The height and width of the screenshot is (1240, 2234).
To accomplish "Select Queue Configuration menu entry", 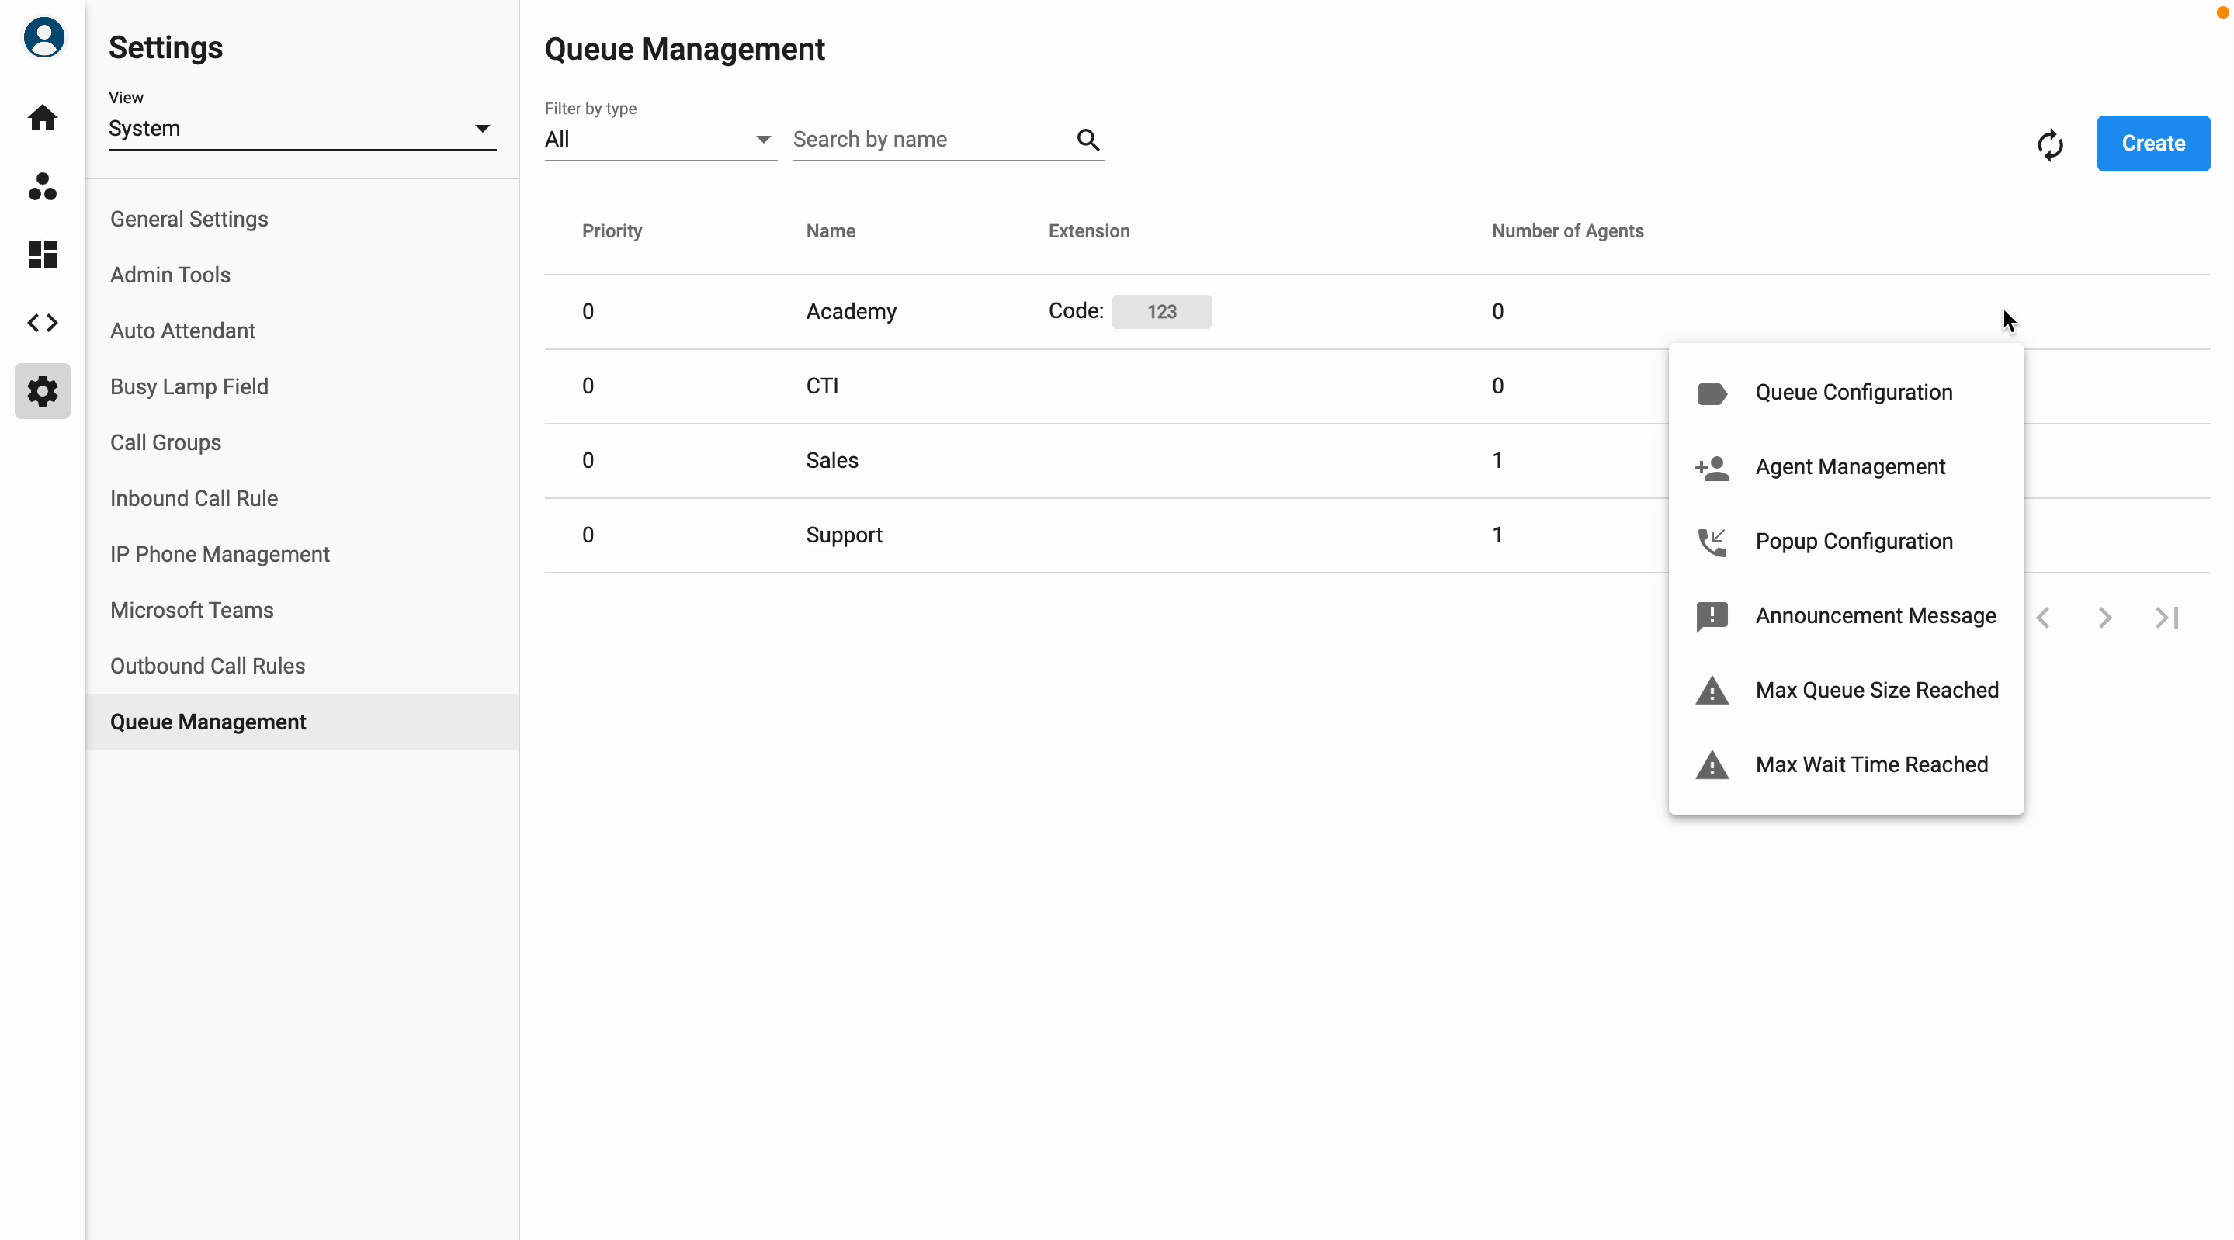I will [x=1845, y=393].
